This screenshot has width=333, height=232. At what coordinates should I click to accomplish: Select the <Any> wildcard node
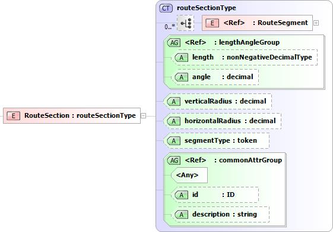coord(189,175)
